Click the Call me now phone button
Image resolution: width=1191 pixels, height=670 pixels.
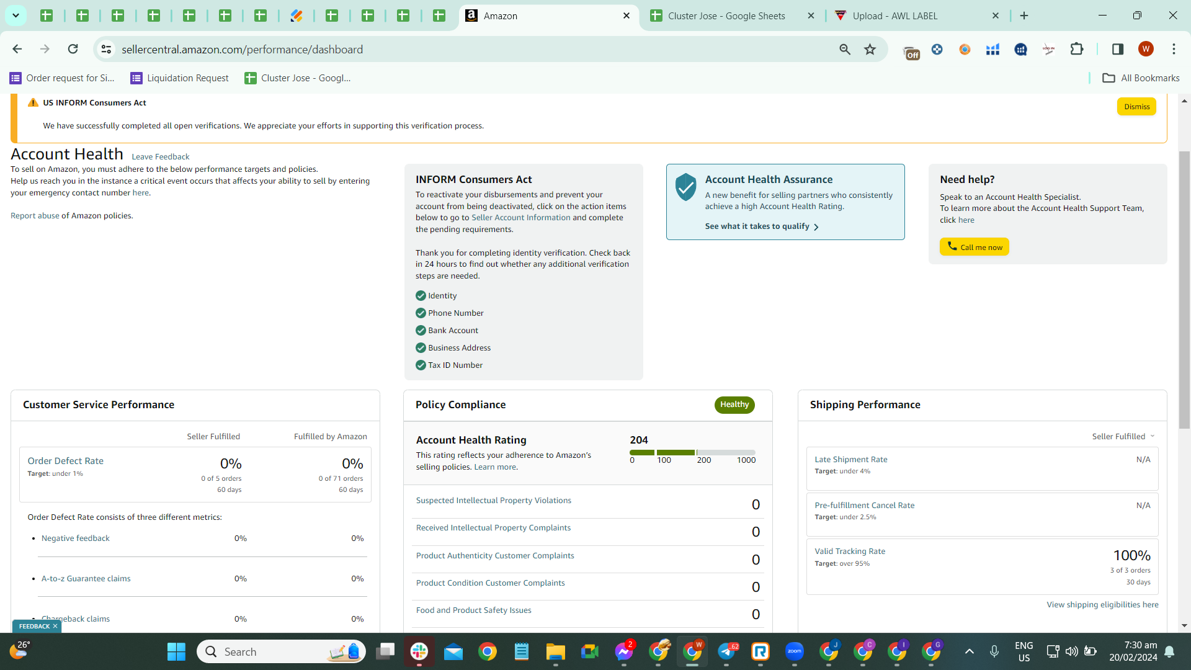[x=975, y=247]
